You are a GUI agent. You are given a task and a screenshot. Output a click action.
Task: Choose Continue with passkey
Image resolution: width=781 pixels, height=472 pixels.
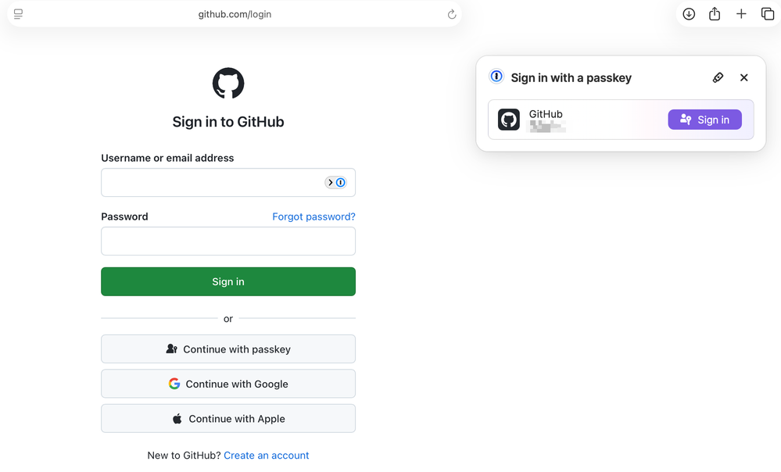(x=228, y=349)
